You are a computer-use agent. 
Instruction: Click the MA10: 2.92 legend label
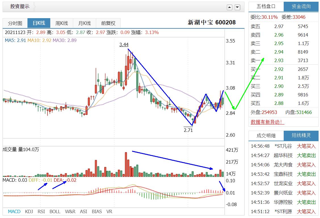pyautogui.click(x=39, y=40)
